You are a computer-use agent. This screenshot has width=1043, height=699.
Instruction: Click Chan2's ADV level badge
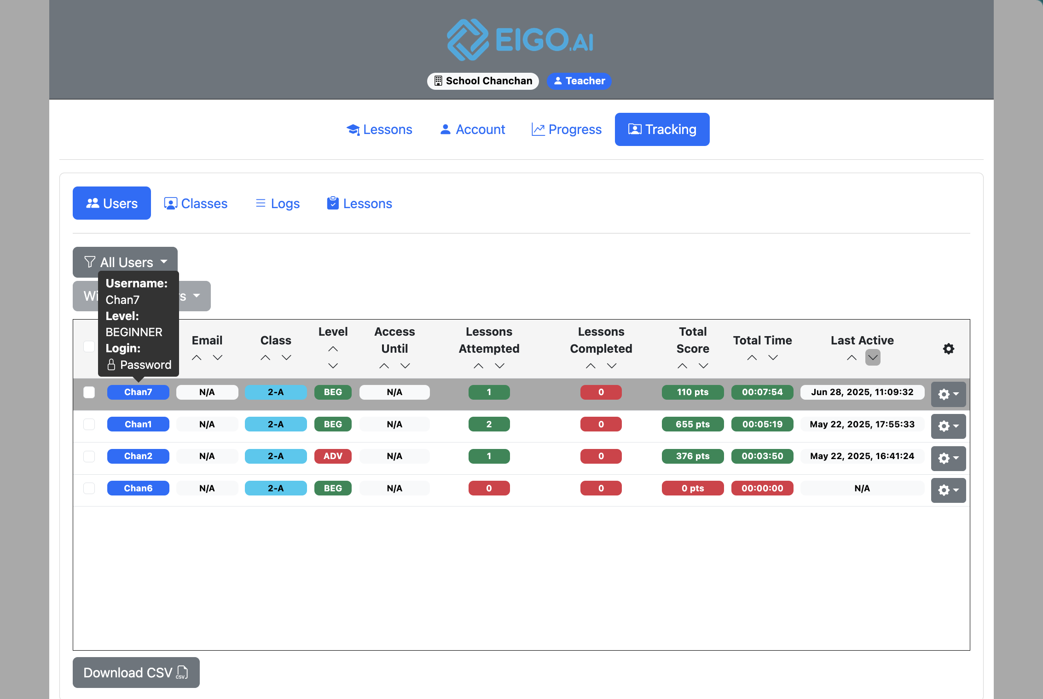[x=333, y=456]
